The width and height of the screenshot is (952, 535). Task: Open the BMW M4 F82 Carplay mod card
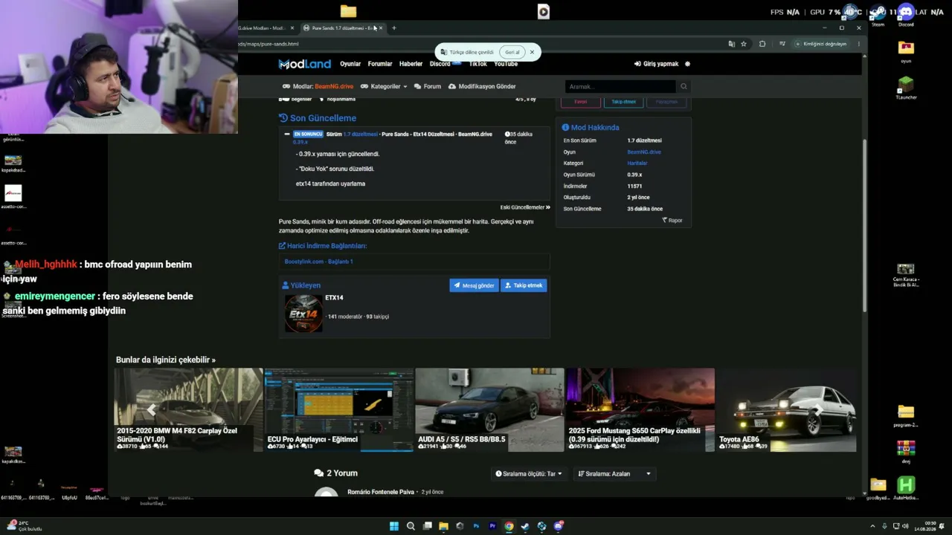[188, 409]
